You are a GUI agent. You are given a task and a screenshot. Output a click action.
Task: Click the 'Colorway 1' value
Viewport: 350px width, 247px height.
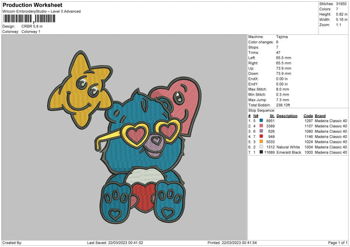tap(31, 31)
